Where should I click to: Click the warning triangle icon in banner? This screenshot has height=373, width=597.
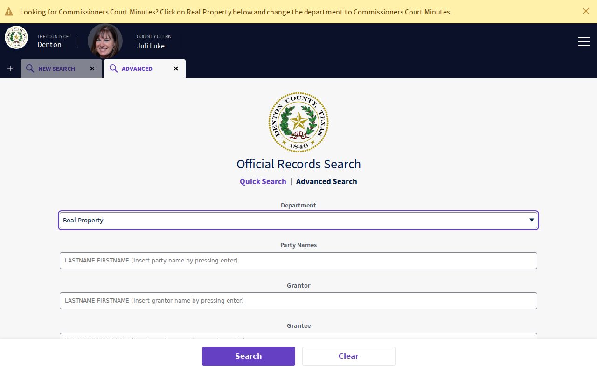pos(9,12)
